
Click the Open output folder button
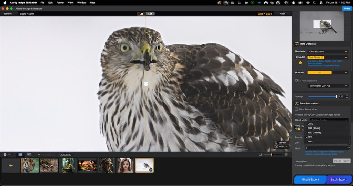(x=346, y=161)
